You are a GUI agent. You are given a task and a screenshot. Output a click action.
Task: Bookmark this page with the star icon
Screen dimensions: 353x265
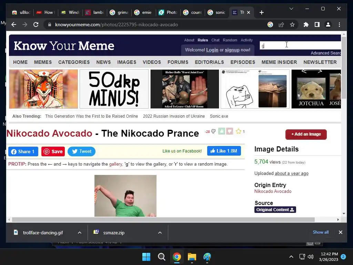point(292,24)
